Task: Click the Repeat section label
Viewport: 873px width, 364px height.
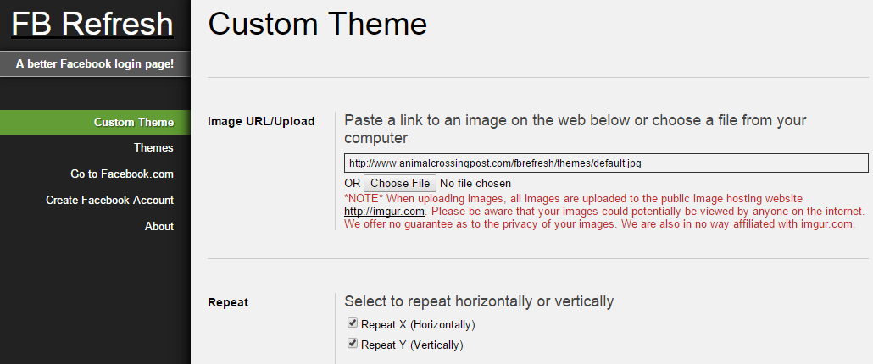Action: tap(228, 302)
